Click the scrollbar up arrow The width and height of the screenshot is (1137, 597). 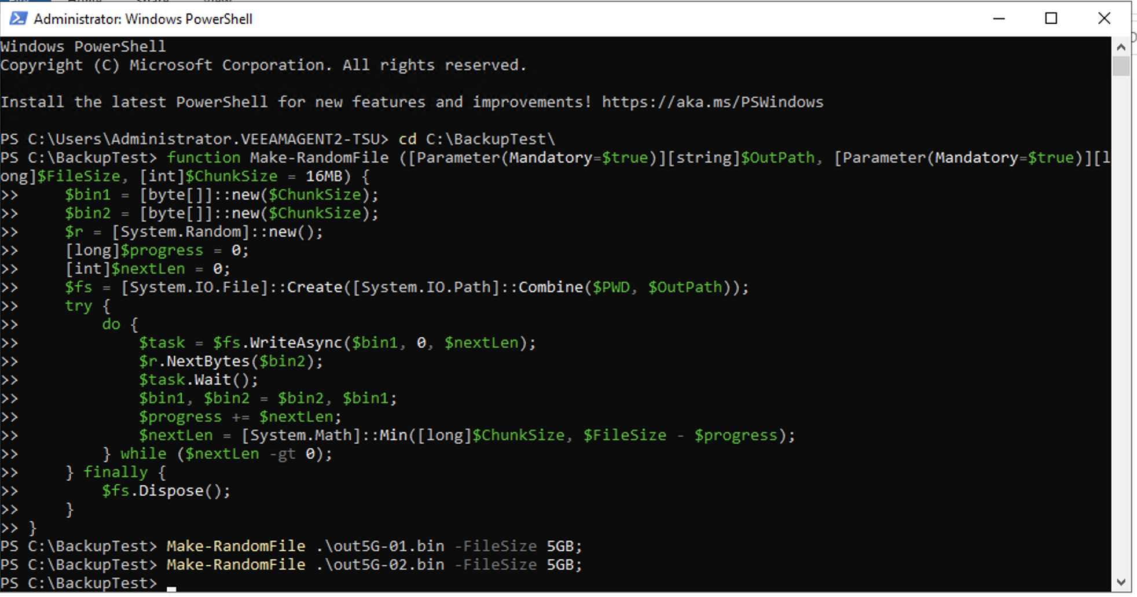1121,47
